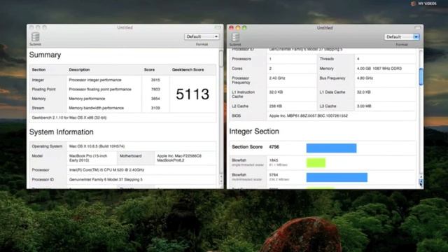Viewport: 448px width, 252px height.
Task: Click toolbar toggle pill in right window title bar
Action: tap(418, 28)
